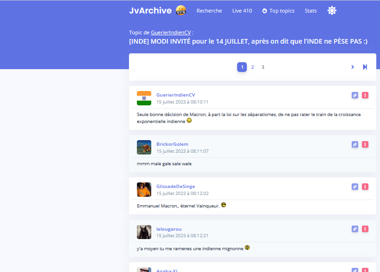Click lelougarou's wolf avatar
Viewport: 380px width, 272px height.
[144, 232]
